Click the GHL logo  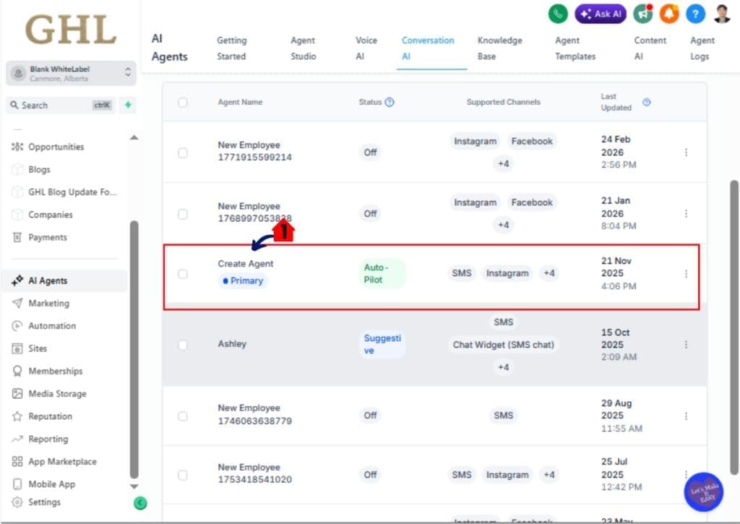coord(69,29)
